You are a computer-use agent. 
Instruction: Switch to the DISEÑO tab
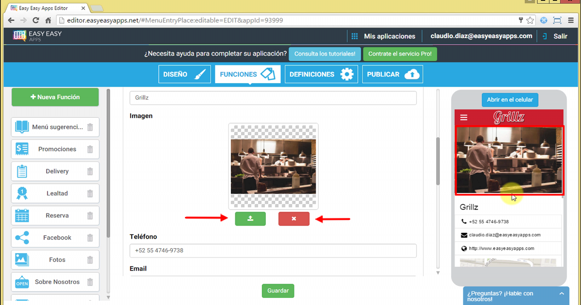pyautogui.click(x=184, y=75)
